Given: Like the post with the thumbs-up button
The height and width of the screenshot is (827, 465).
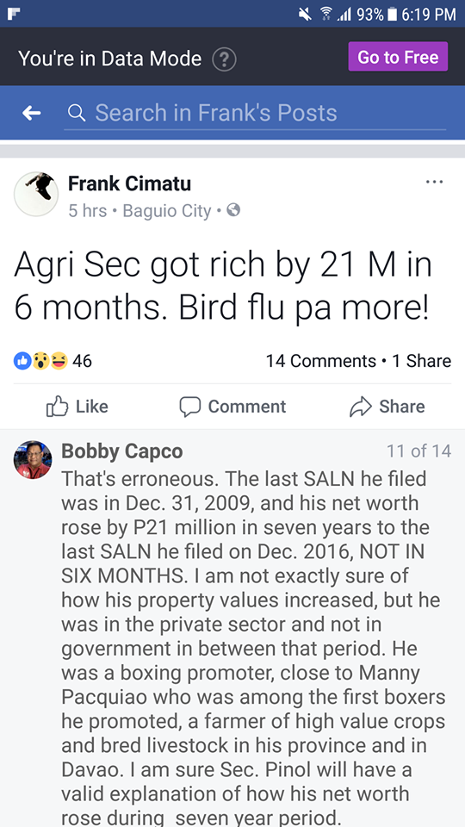Looking at the screenshot, I should coord(77,407).
